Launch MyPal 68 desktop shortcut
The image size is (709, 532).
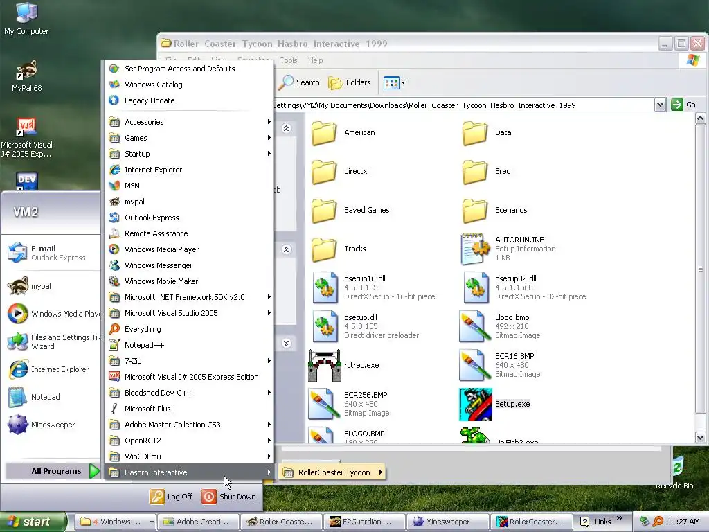tap(26, 76)
